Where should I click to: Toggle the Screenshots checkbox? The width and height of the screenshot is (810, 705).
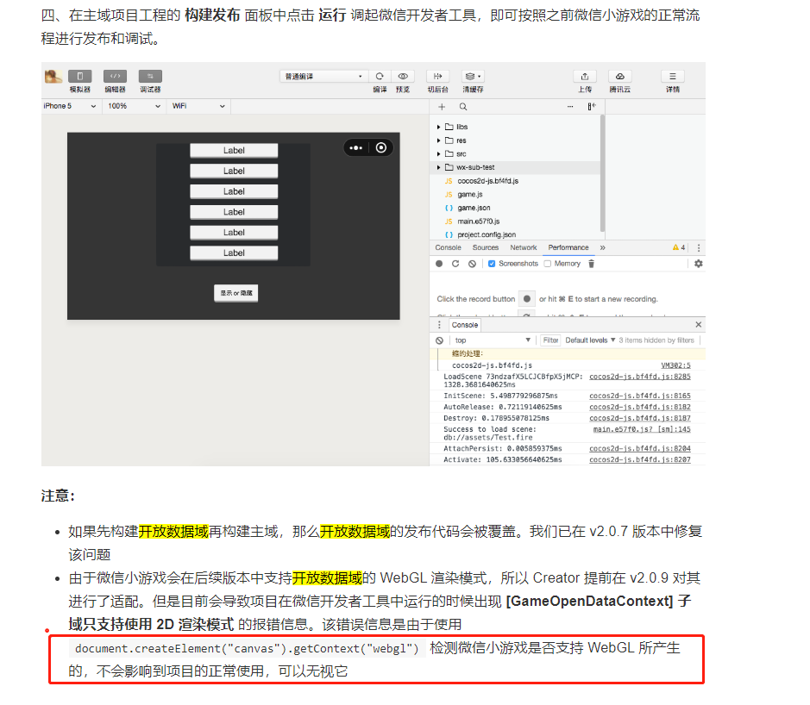(492, 264)
